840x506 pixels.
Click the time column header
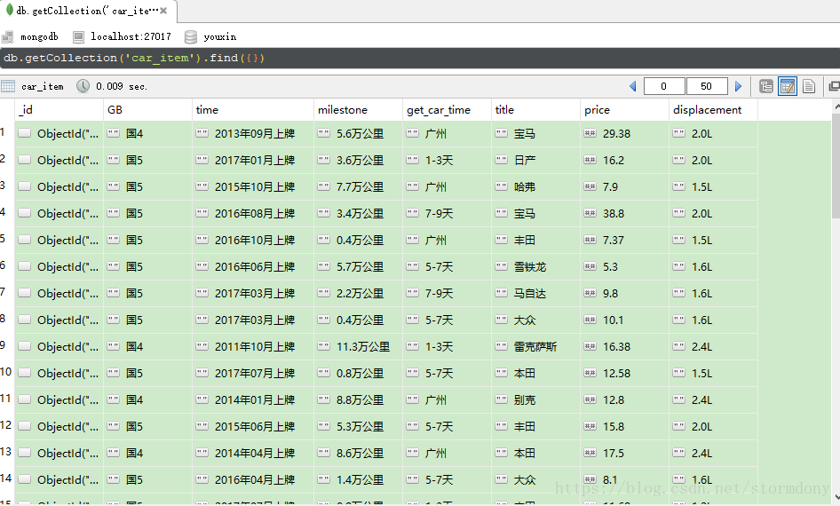tap(253, 110)
